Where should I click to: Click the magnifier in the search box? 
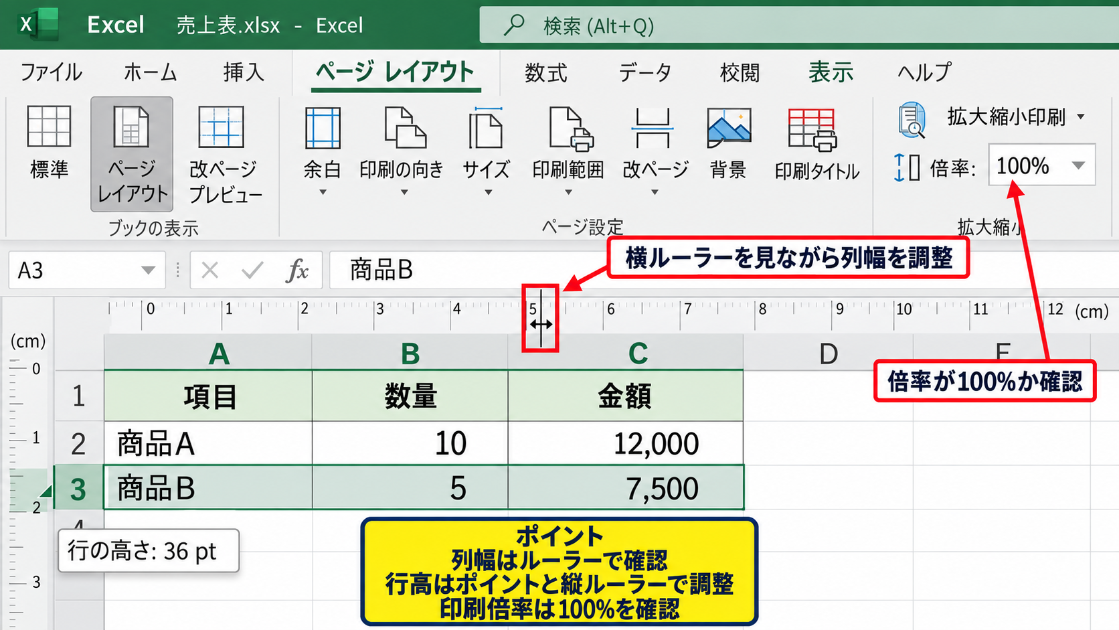click(514, 25)
